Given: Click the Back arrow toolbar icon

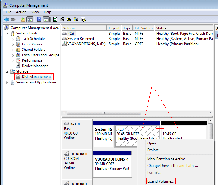Looking at the screenshot, I should tap(7, 19).
